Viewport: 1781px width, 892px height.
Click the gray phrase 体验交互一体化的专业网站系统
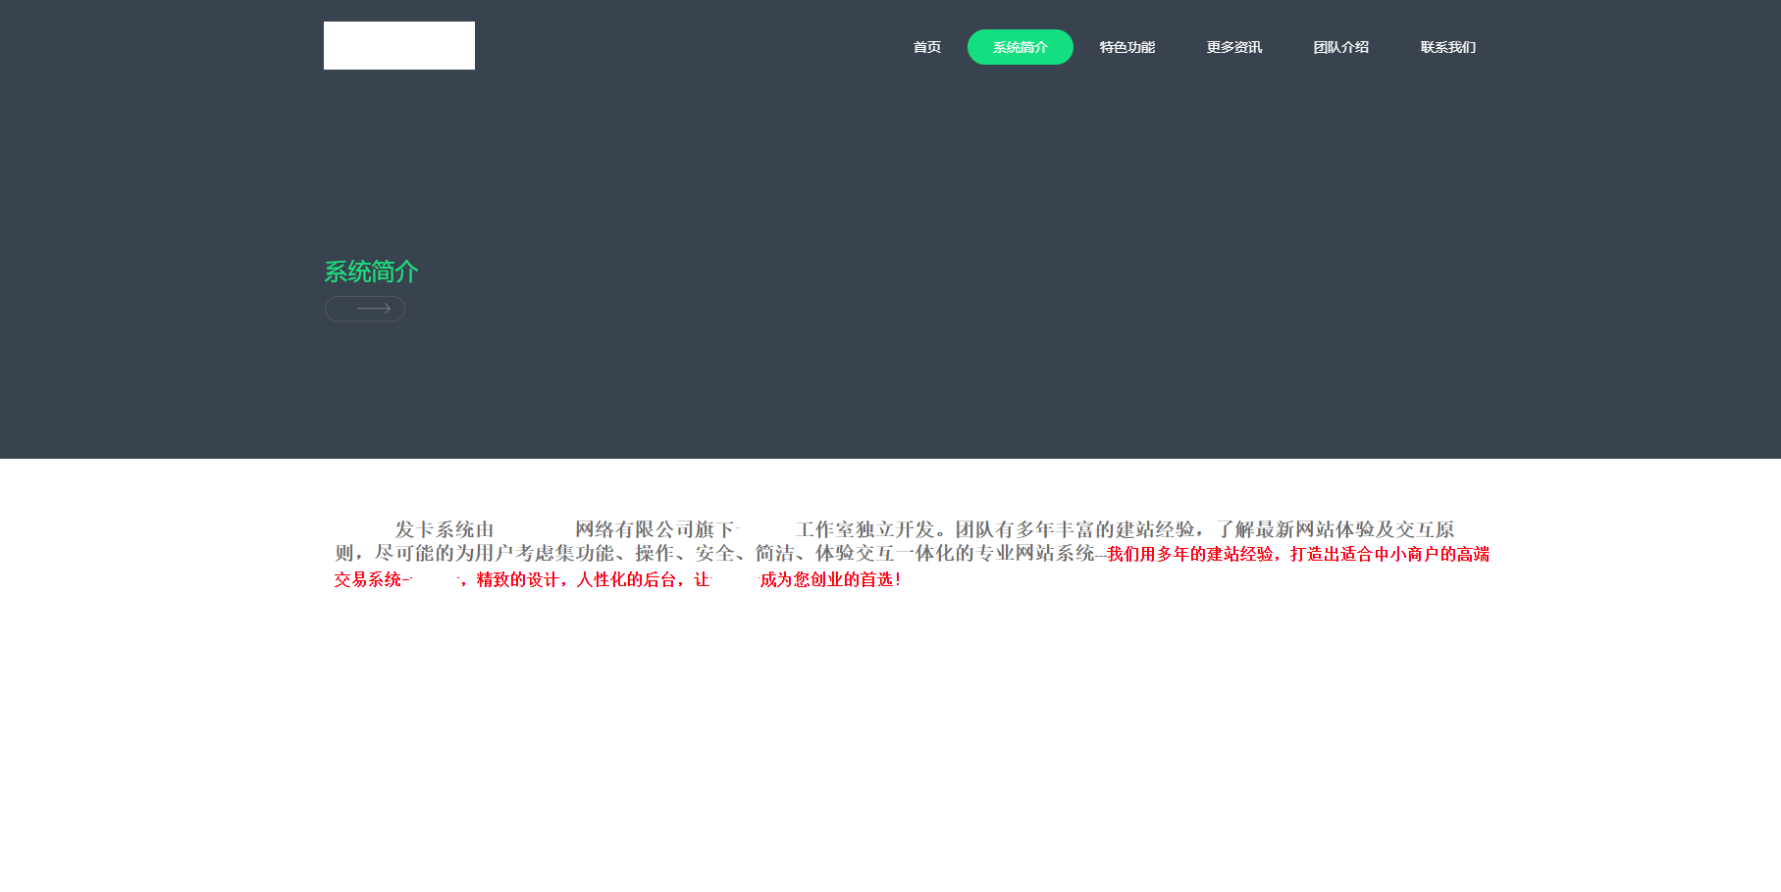tap(954, 554)
